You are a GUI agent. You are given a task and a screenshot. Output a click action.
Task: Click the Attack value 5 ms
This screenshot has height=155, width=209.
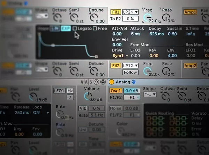coord(136,34)
